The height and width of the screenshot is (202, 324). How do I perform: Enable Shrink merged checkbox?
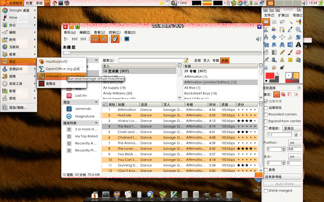(266, 191)
